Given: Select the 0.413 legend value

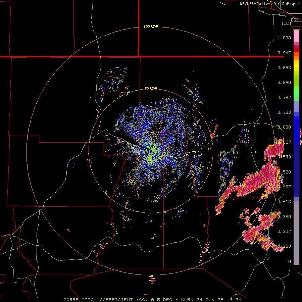Looking at the screenshot, I should pos(284,202).
